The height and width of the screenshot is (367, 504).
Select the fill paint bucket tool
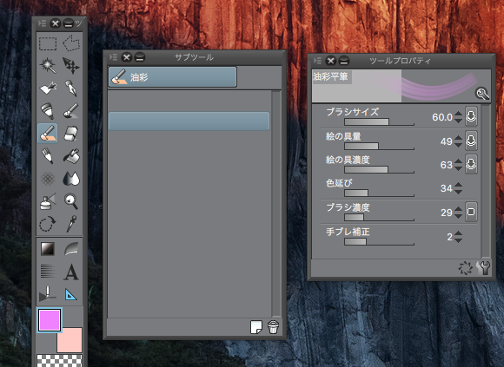pos(70,156)
